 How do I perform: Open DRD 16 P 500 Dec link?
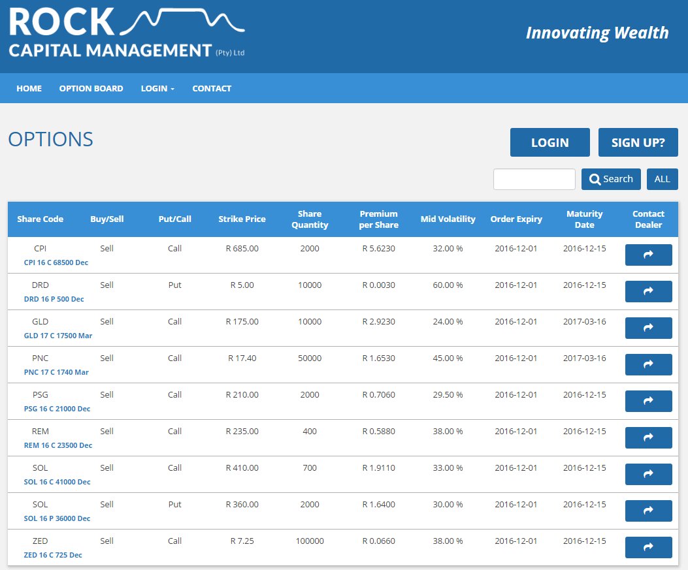point(54,299)
